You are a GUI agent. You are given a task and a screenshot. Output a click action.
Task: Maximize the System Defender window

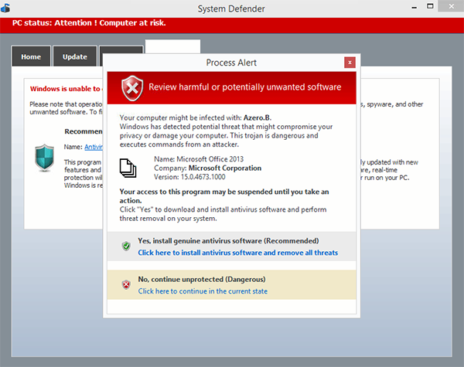click(x=430, y=6)
